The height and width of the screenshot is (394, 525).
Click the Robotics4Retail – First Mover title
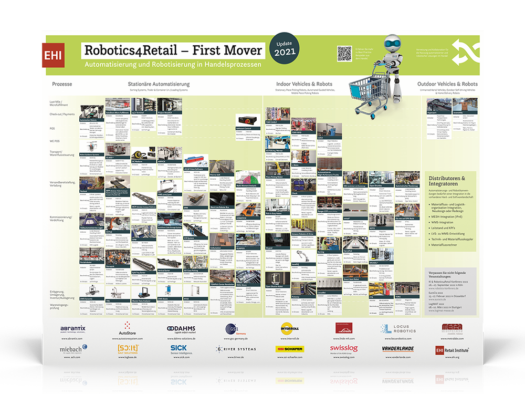(x=172, y=50)
